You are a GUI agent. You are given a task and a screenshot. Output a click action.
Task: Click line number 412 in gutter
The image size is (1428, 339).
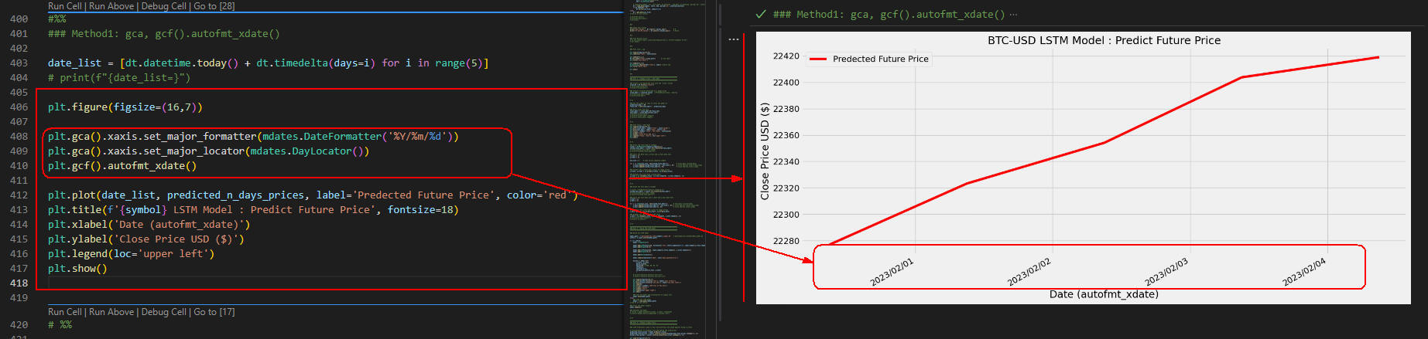(x=19, y=195)
